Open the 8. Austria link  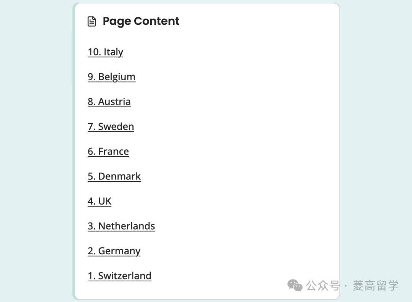pyautogui.click(x=109, y=102)
